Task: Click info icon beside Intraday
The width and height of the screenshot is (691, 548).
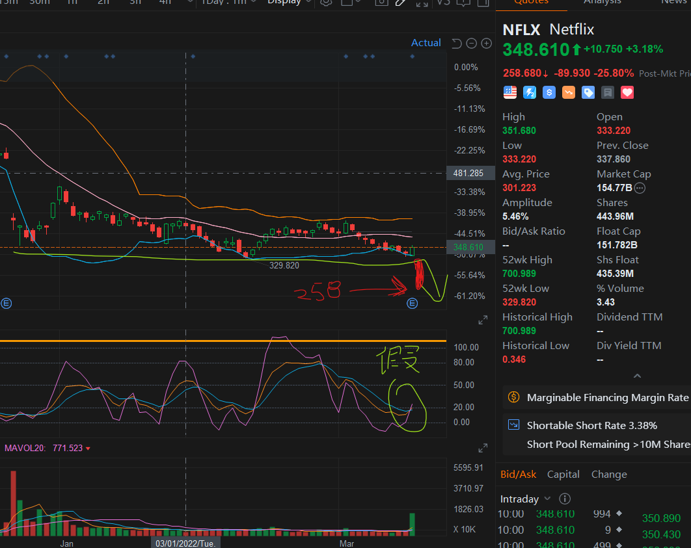Action: tap(565, 499)
